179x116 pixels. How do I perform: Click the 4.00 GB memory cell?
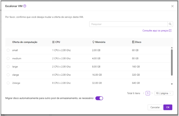click(96, 58)
